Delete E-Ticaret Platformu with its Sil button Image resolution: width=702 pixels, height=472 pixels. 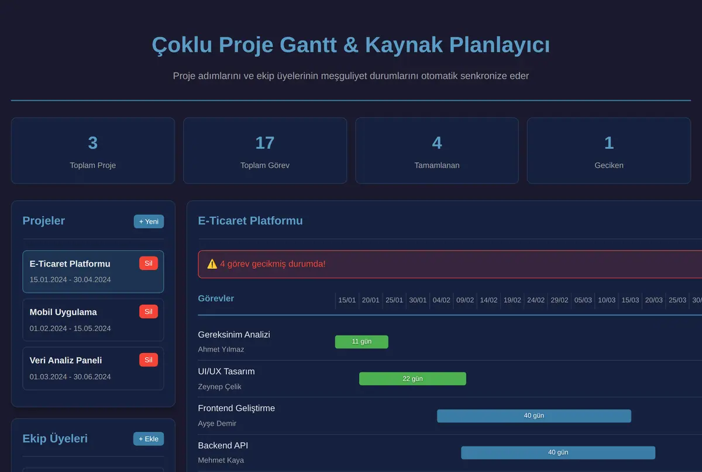(x=149, y=264)
